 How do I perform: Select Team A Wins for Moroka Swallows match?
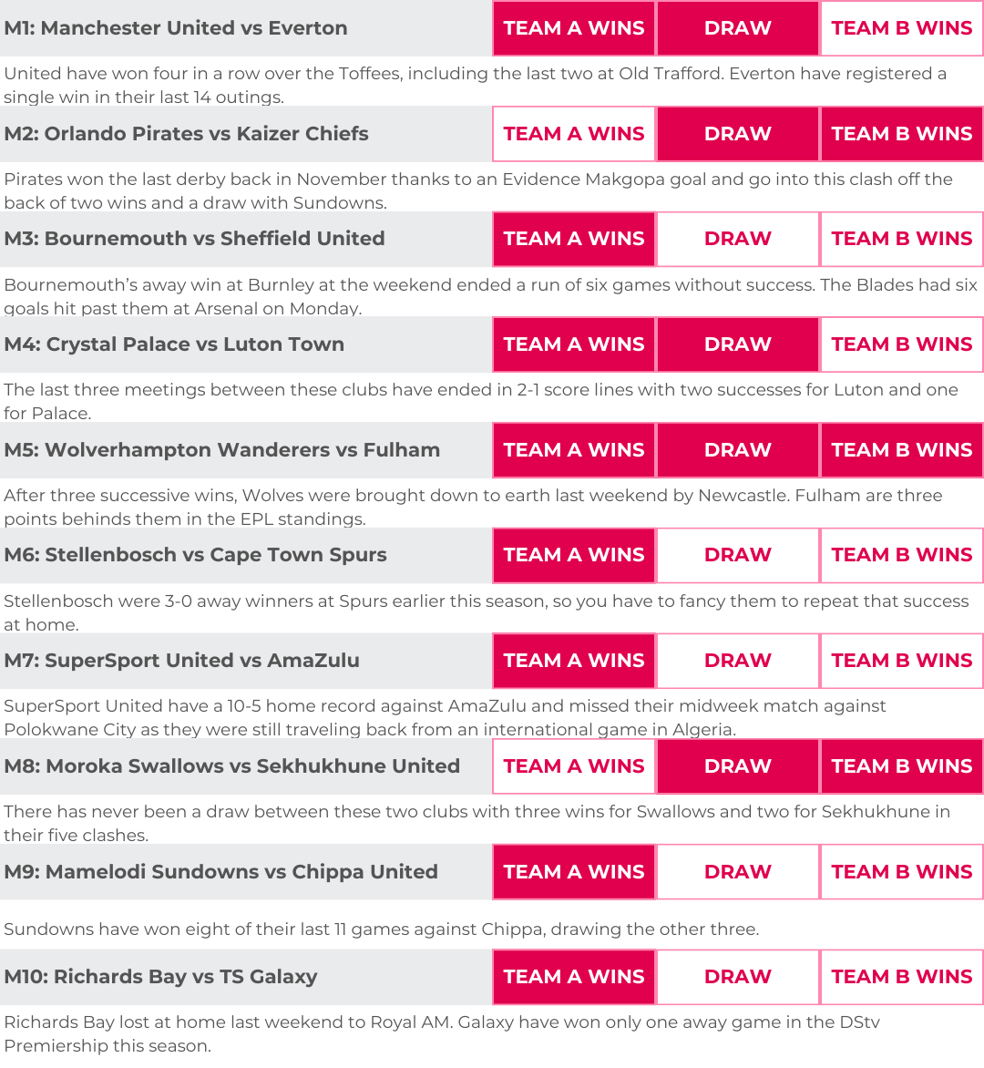[574, 766]
